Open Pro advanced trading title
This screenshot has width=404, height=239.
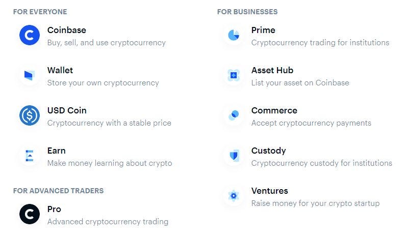pos(54,209)
